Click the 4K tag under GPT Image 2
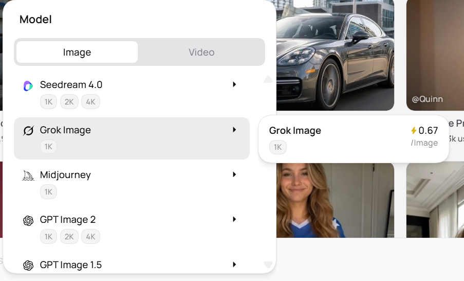The width and height of the screenshot is (464, 281). (90, 237)
